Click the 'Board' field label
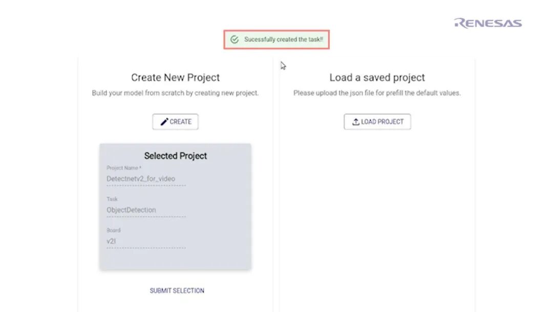The image size is (553, 312). point(114,230)
